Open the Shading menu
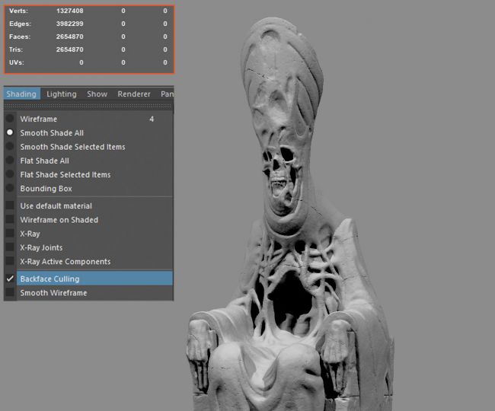This screenshot has width=495, height=411. tap(21, 94)
